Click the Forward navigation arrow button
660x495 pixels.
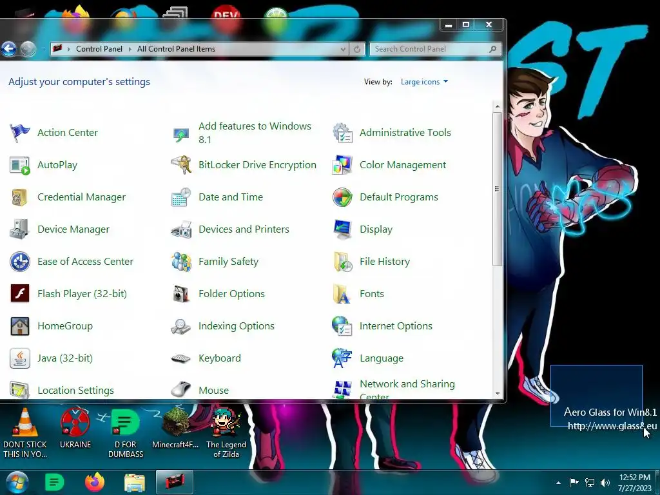coord(28,49)
